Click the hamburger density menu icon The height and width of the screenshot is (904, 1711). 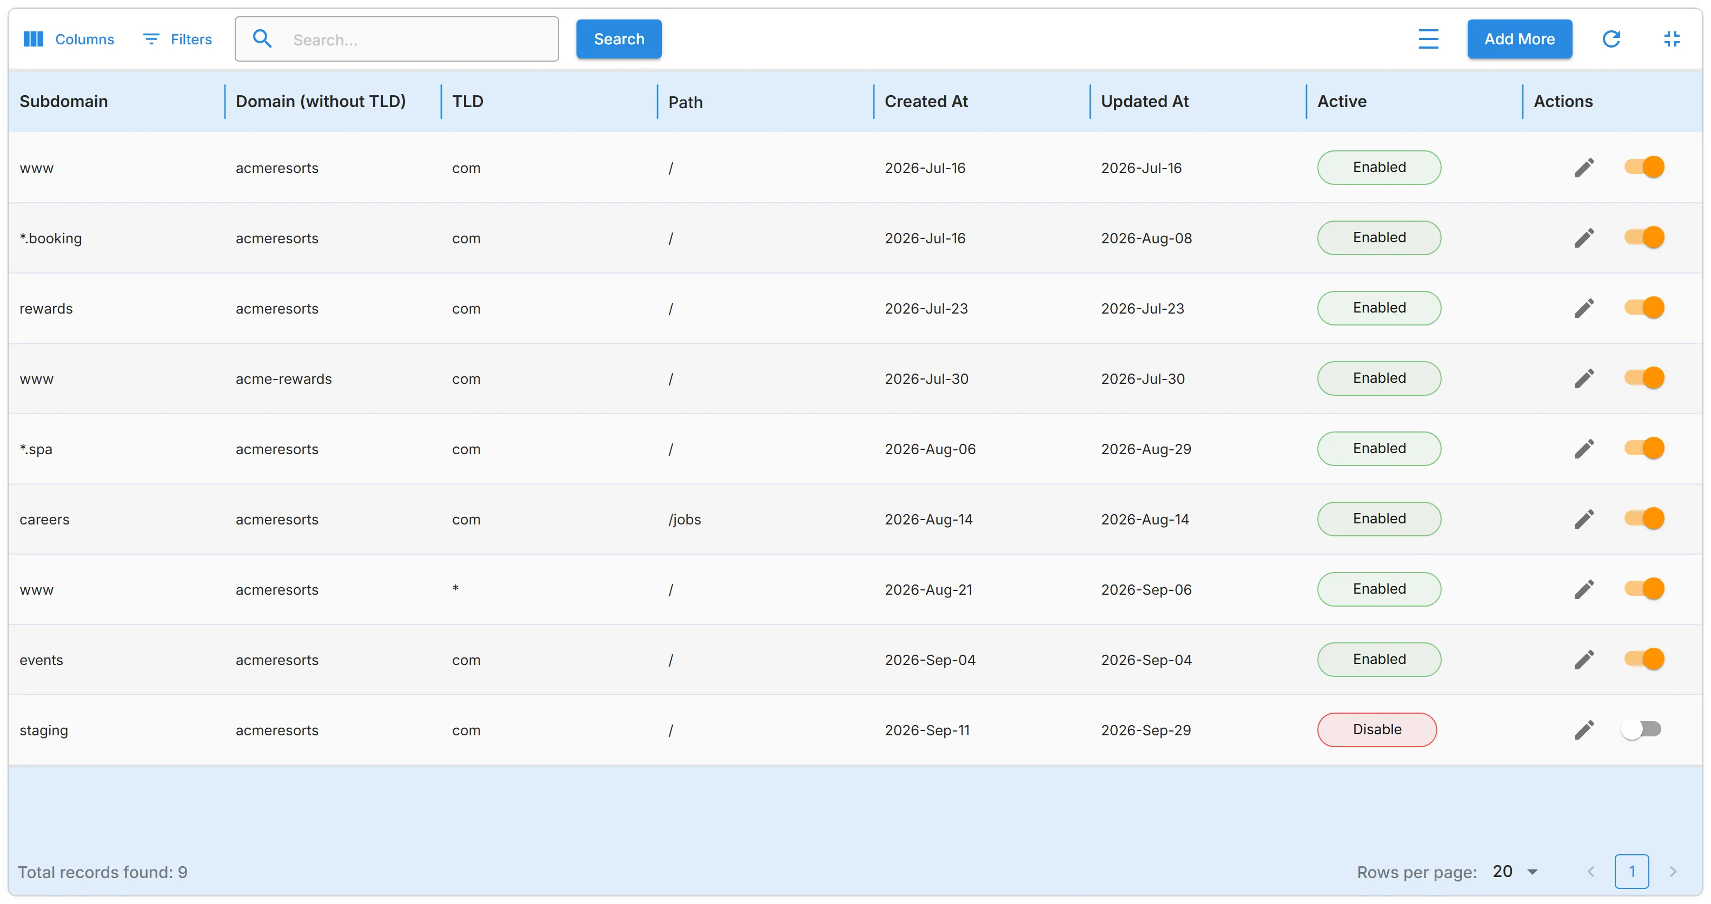[1428, 39]
